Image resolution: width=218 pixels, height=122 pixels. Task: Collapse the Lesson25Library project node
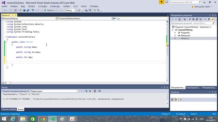[173, 30]
